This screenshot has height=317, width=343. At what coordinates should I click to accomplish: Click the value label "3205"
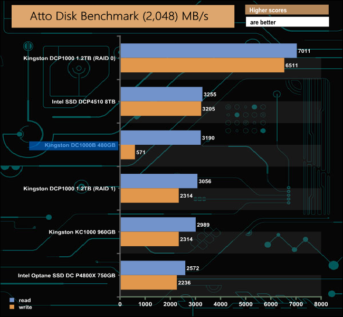click(208, 109)
